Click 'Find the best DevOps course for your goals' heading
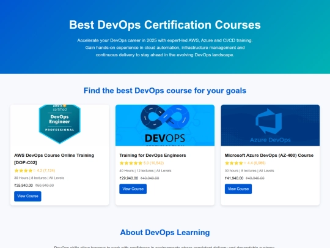Viewport: 330px width, 248px height. click(x=165, y=91)
